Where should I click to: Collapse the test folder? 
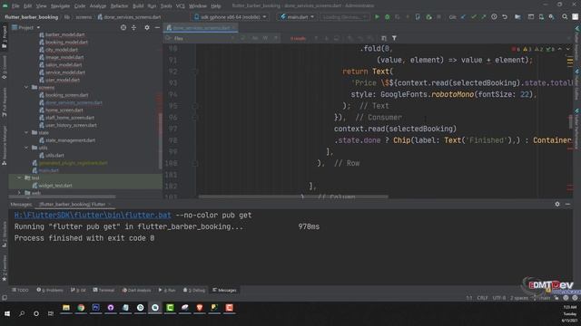pos(19,177)
